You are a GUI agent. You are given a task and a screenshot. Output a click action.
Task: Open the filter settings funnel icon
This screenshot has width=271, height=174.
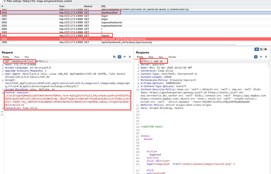click(5, 1)
